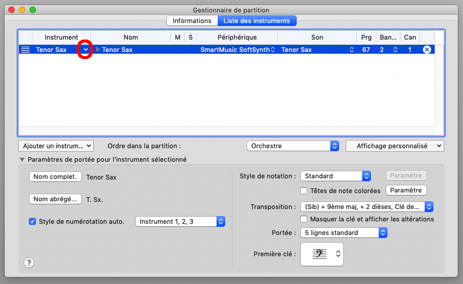Switch to the Informations tab
The image size is (463, 284).
click(192, 21)
